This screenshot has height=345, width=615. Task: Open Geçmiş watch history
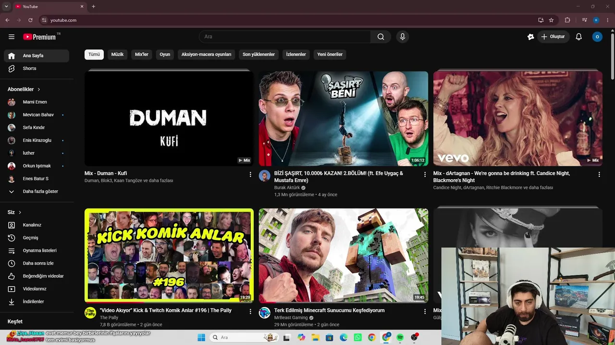[x=37, y=238]
